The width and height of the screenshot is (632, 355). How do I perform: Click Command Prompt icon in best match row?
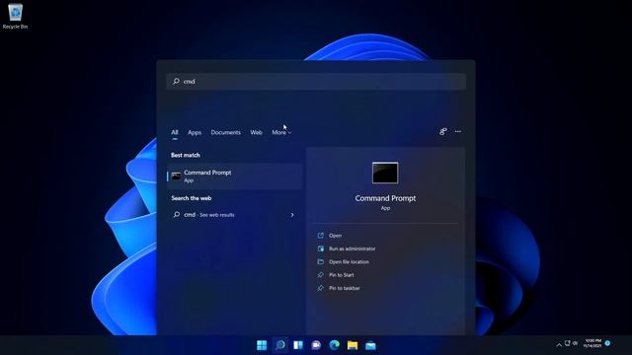coord(176,177)
